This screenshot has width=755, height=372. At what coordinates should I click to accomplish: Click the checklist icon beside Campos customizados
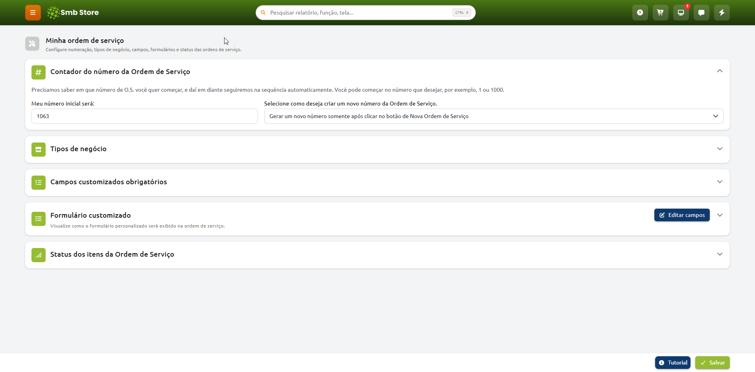pos(39,183)
